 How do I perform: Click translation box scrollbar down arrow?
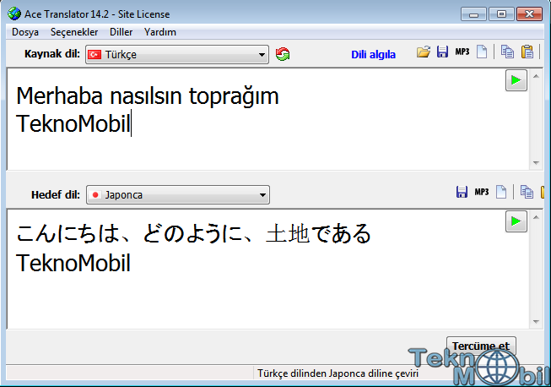pyautogui.click(x=536, y=322)
